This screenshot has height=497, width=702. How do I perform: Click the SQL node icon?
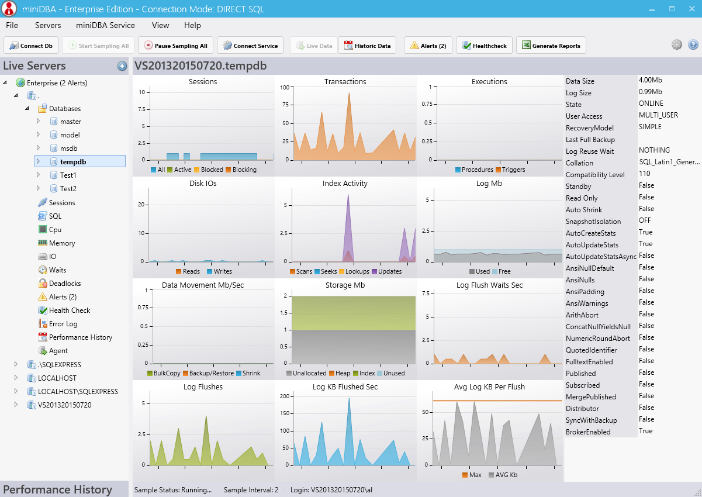(x=43, y=216)
